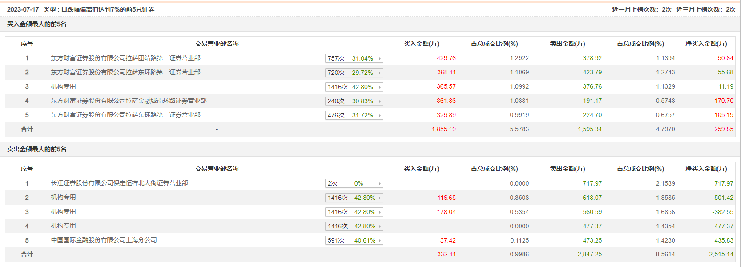Expand the 240次 30.83% stats arrow
Image resolution: width=741 pixels, height=267 pixels.
click(379, 101)
